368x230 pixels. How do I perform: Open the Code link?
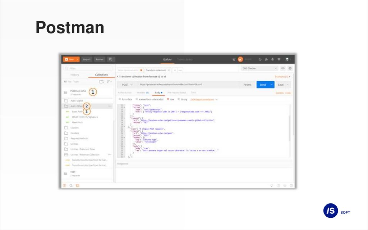tap(288, 93)
